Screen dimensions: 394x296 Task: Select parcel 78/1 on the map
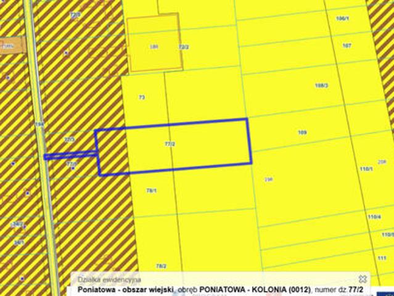tap(152, 191)
